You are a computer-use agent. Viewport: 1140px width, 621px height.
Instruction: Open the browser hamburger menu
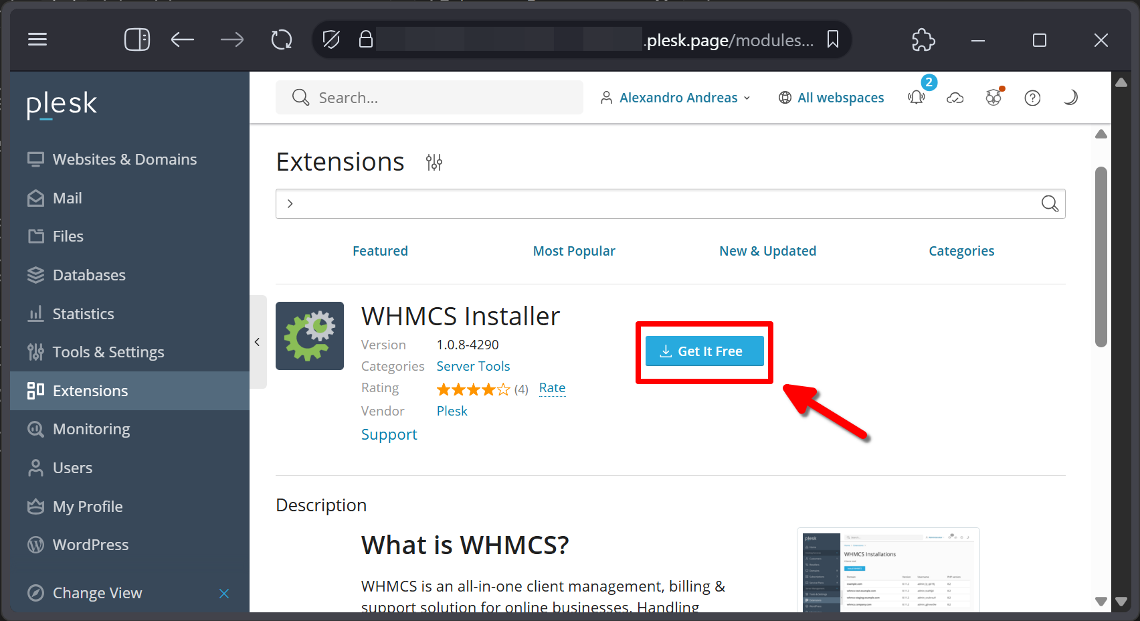(37, 39)
